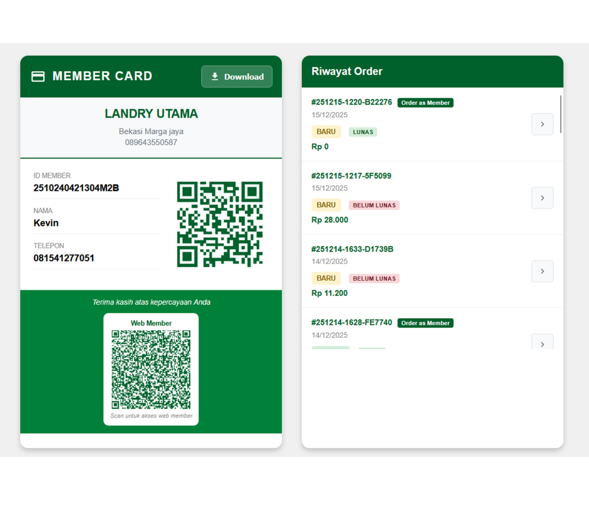Click BARU badge on the Rp 11.200 order
The height and width of the screenshot is (519, 589).
[x=326, y=278]
